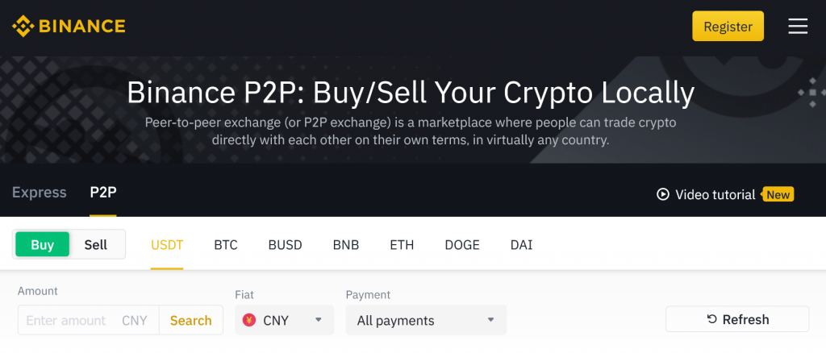The height and width of the screenshot is (353, 826).
Task: Click the yuan CNY currency icon
Action: 249,320
